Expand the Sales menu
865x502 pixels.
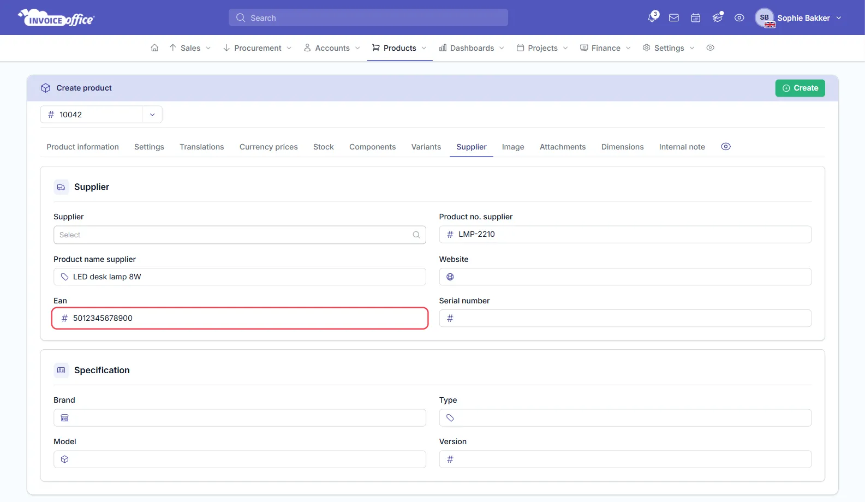[190, 48]
